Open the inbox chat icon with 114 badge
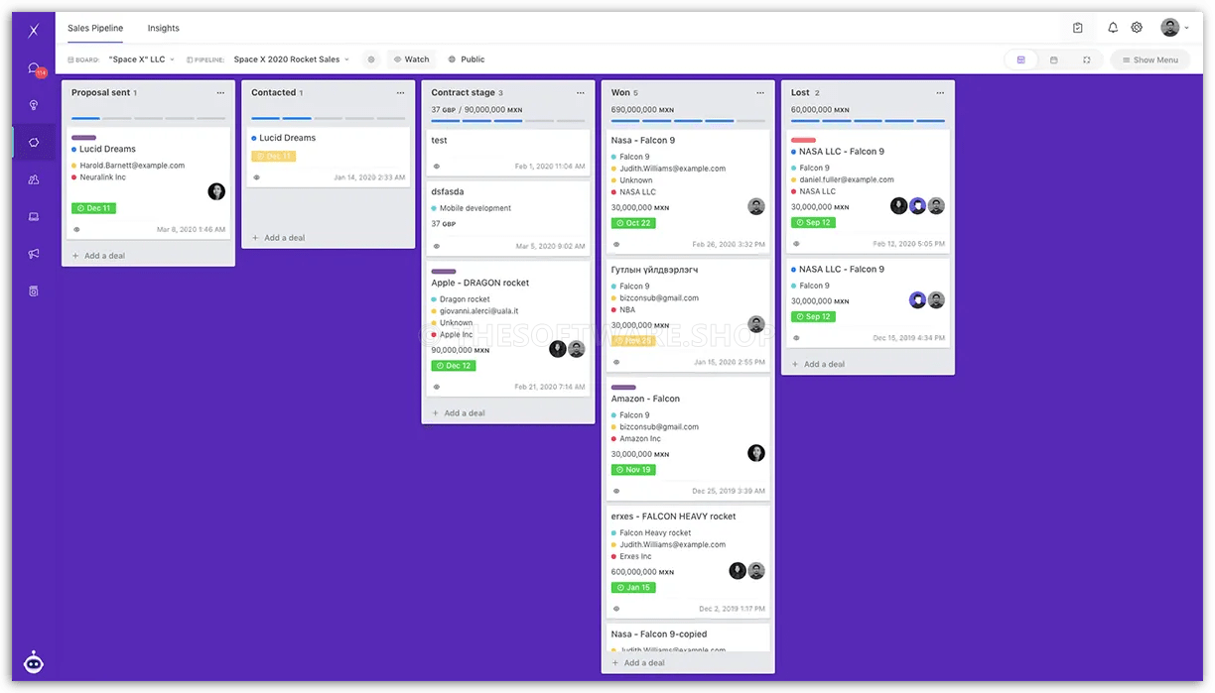Image resolution: width=1215 pixels, height=693 pixels. point(35,69)
